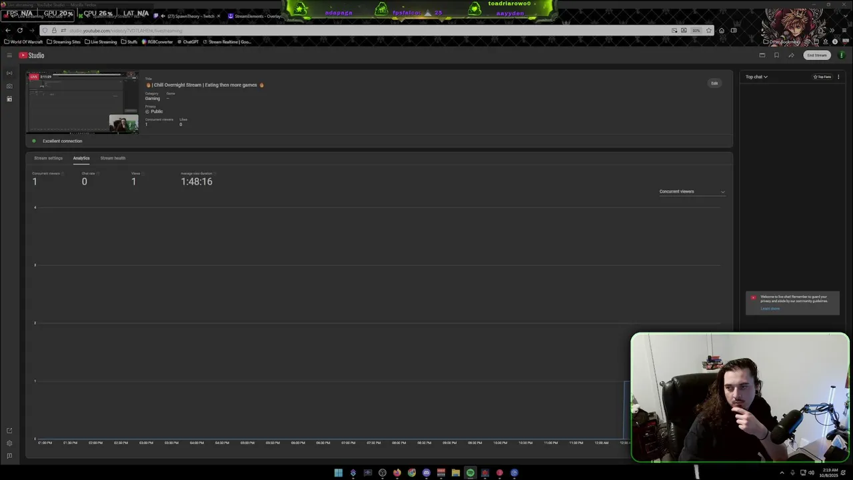The image size is (853, 480).
Task: Close the SpawnTheory Twitch browser tab
Action: 219,16
